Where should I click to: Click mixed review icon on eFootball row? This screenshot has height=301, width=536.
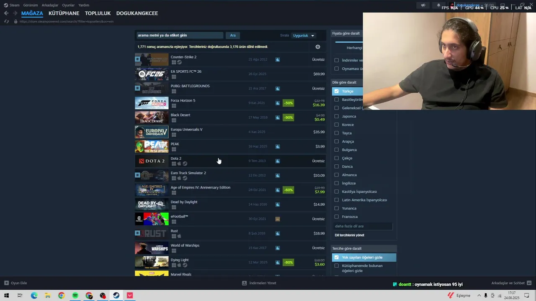278,219
